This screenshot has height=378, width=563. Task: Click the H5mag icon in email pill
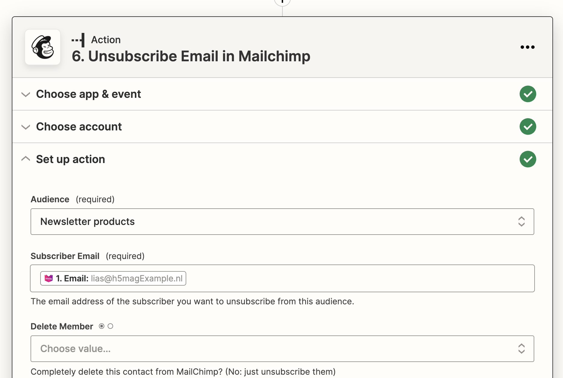49,278
